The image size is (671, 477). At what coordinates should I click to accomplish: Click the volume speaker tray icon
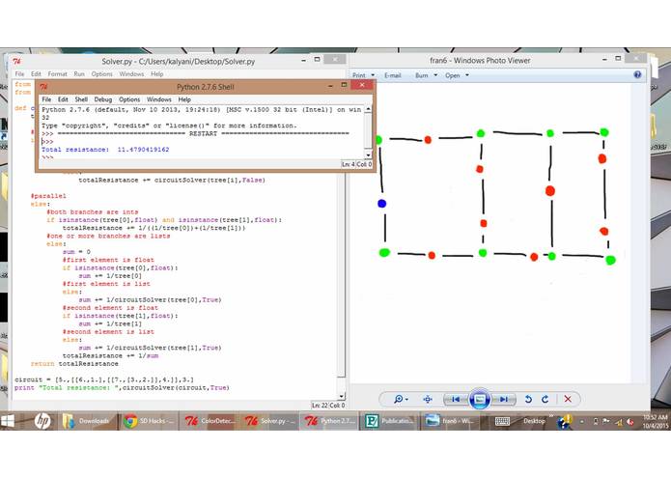coord(629,422)
